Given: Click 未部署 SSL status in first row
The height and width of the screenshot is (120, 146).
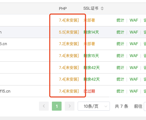Looking at the screenshot, I should pos(89,20).
